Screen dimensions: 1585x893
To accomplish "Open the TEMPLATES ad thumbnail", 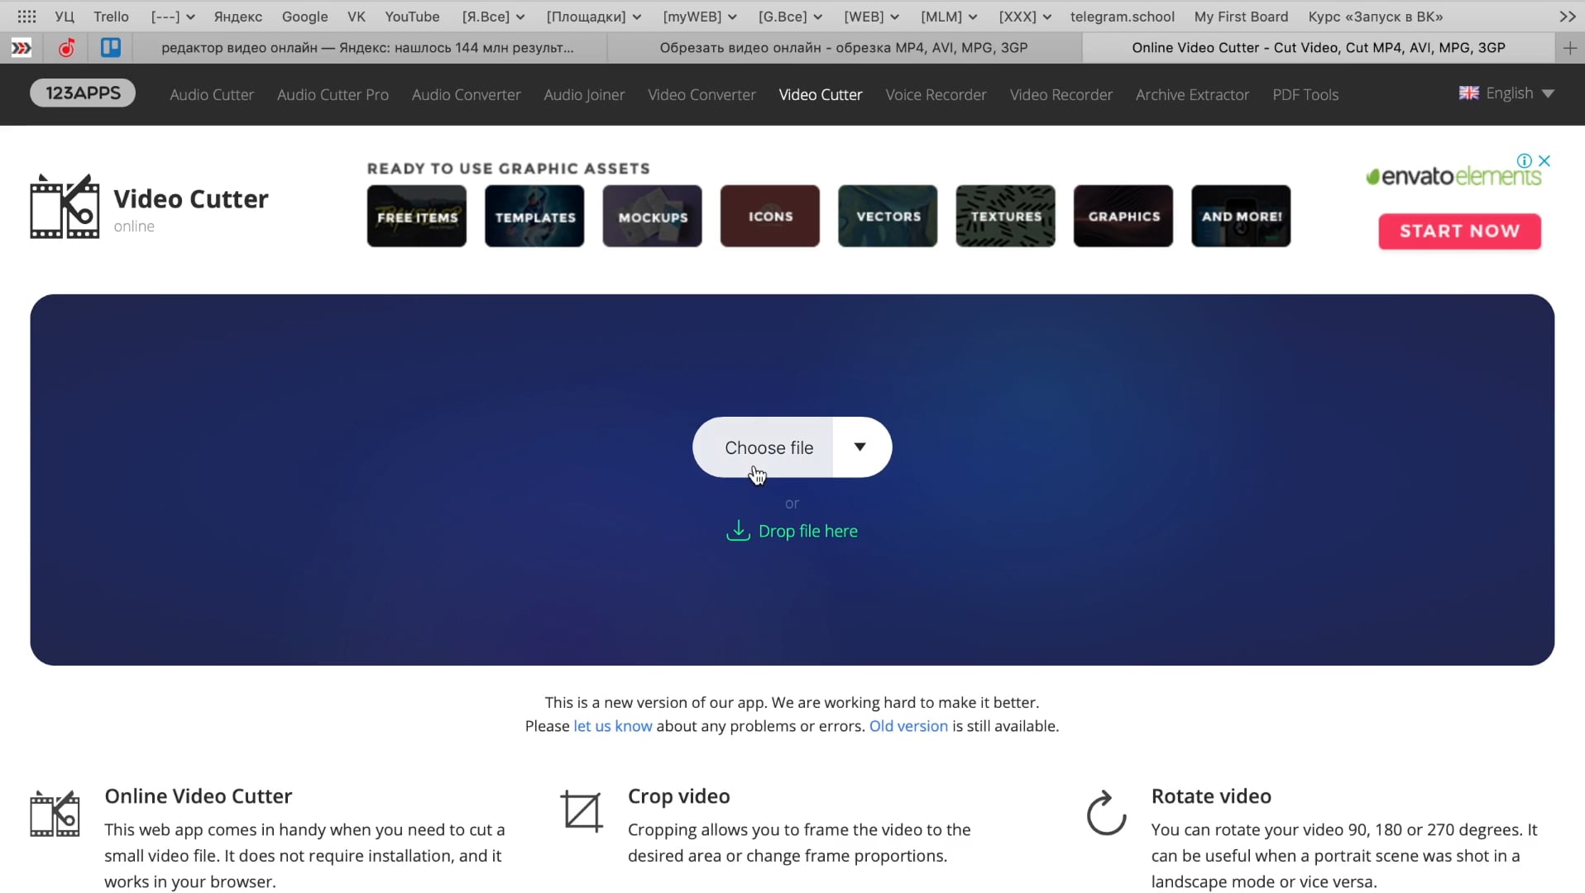I will point(534,216).
